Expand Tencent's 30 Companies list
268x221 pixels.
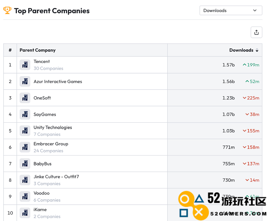(48, 69)
